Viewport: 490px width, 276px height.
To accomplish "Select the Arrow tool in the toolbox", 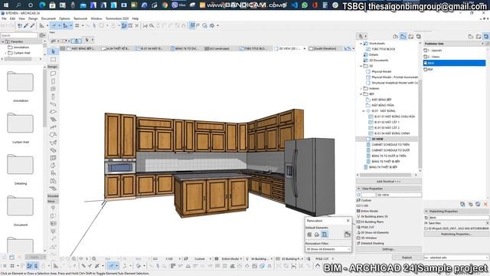I will pyautogui.click(x=53, y=51).
